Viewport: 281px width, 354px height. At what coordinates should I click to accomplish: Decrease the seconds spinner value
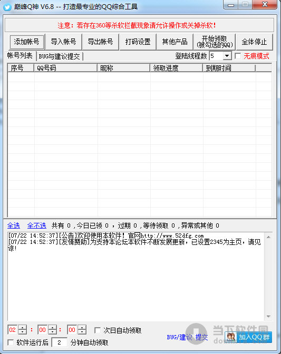82,332
